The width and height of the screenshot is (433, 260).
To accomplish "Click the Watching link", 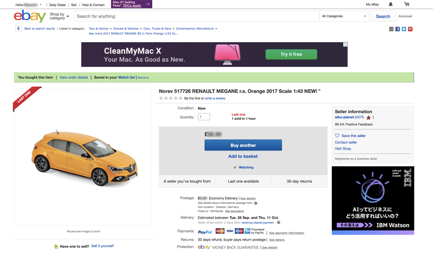I will [246, 168].
